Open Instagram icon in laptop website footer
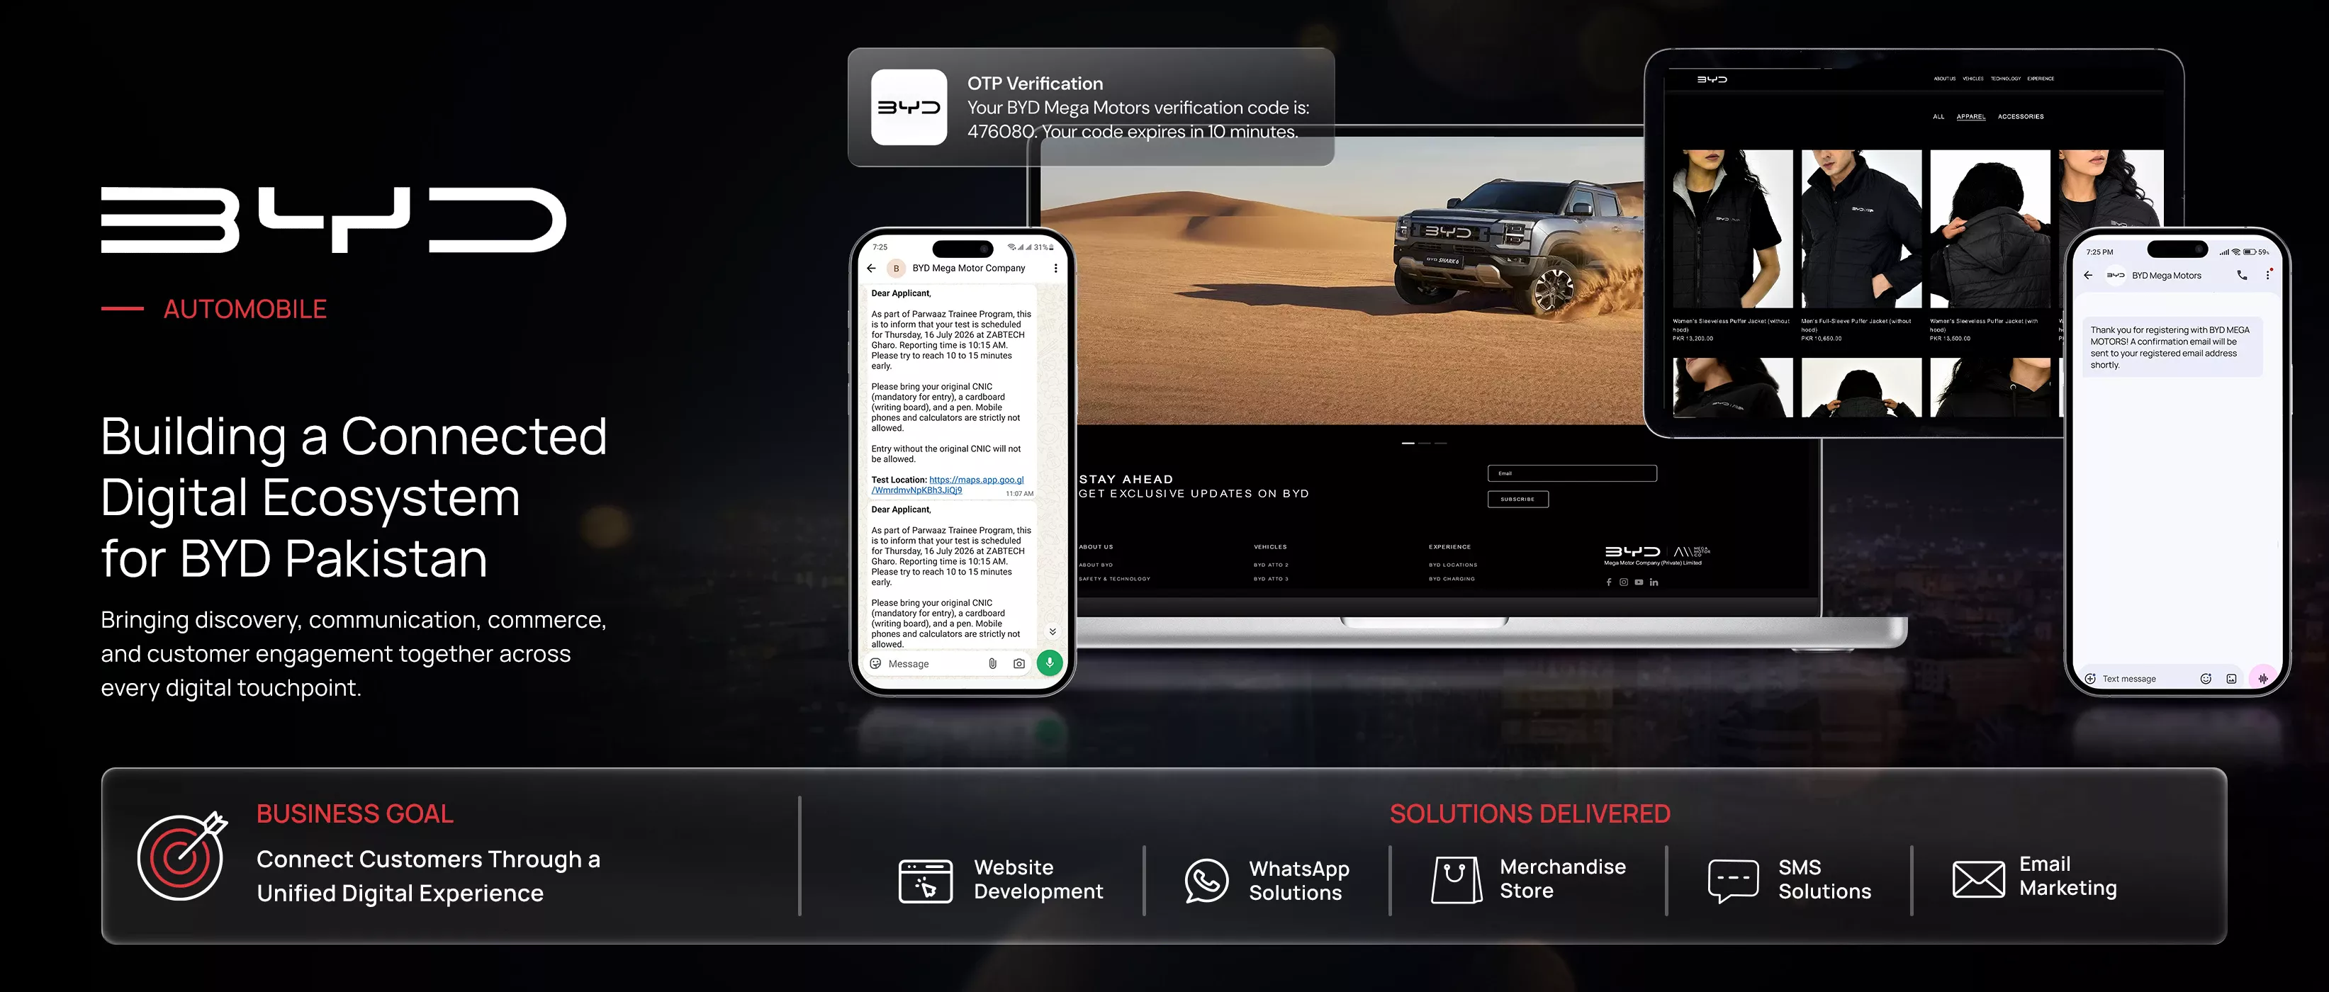Screen dimensions: 2329x992 click(x=1623, y=582)
